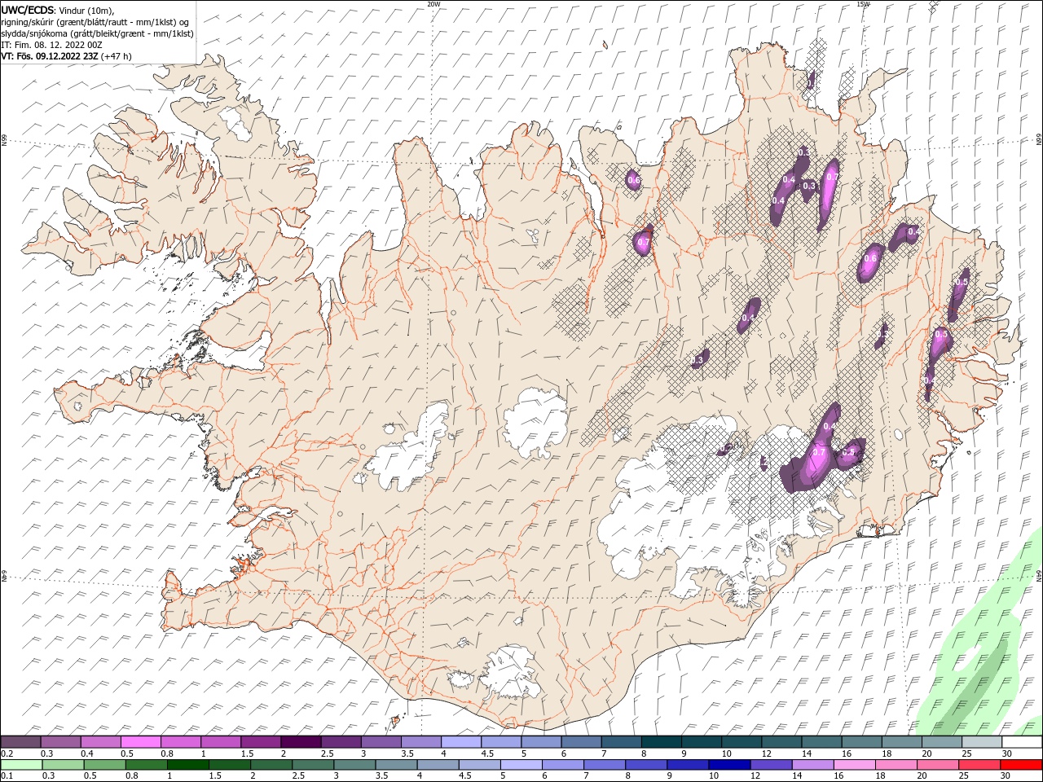Image resolution: width=1043 pixels, height=782 pixels.
Task: Pick the lower legend swatch starting at 9
Action: (x=688, y=765)
